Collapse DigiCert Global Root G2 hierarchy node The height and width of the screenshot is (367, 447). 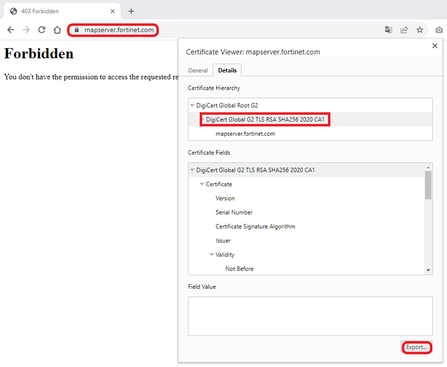point(192,105)
